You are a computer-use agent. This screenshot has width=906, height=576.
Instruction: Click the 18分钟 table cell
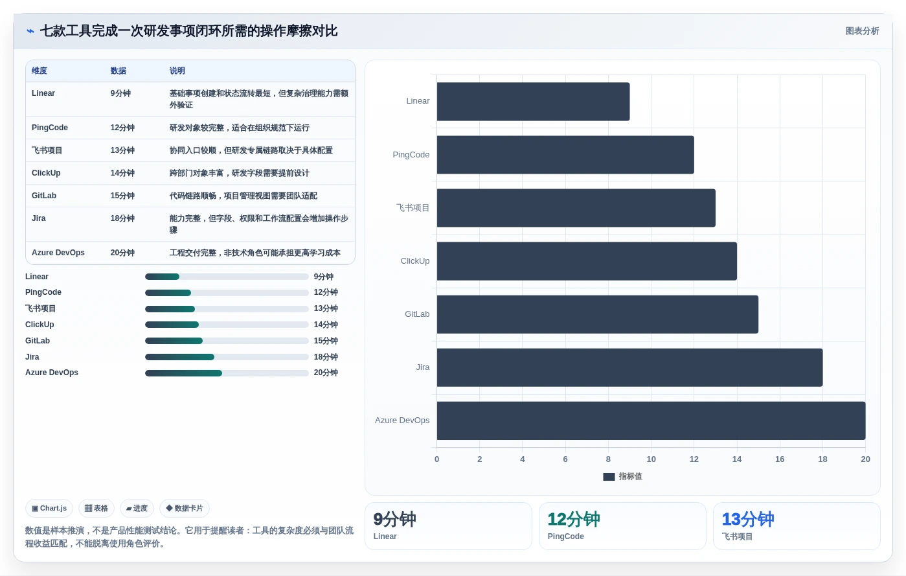[122, 218]
